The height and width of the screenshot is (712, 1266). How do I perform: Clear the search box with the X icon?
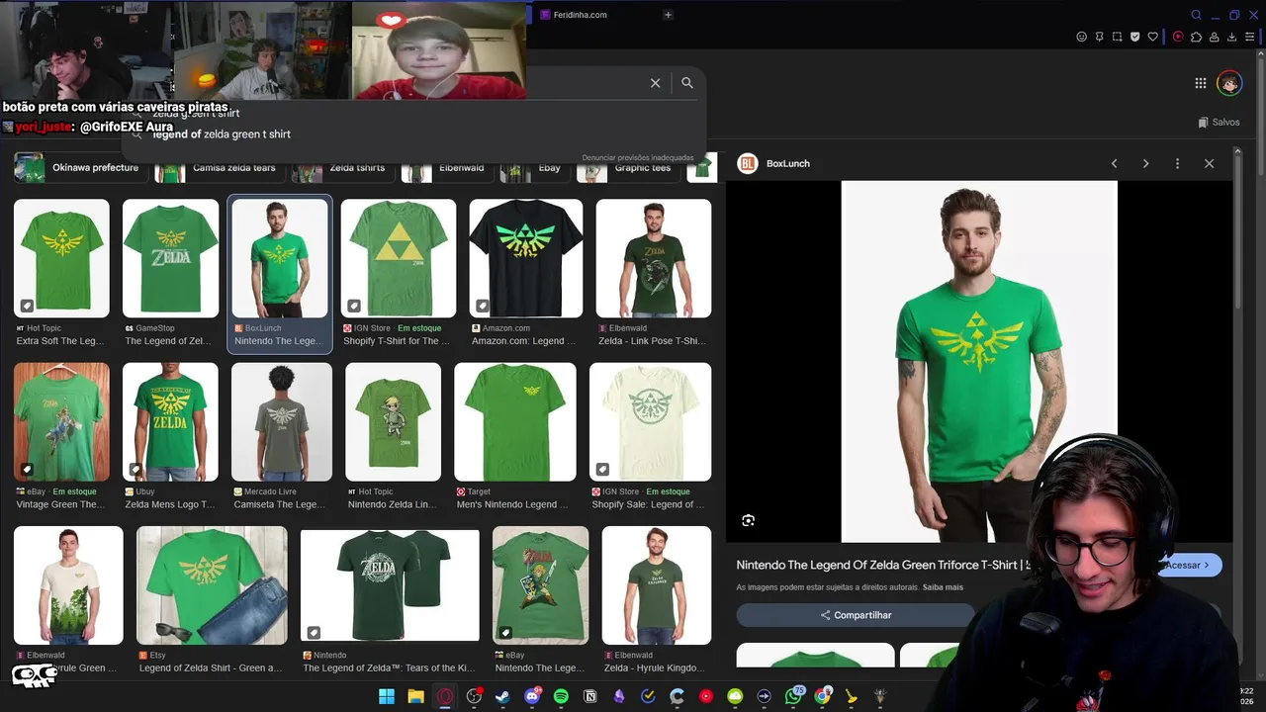tap(655, 83)
